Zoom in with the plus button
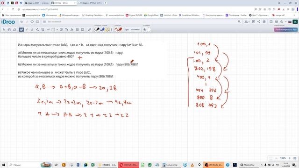The height and width of the screenshot is (168, 299). pos(290,158)
